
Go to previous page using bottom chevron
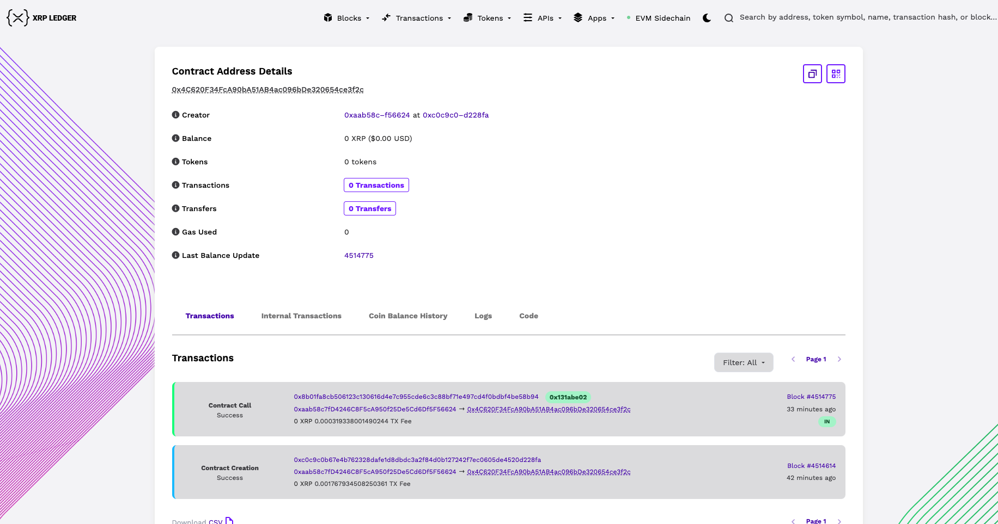(x=793, y=521)
